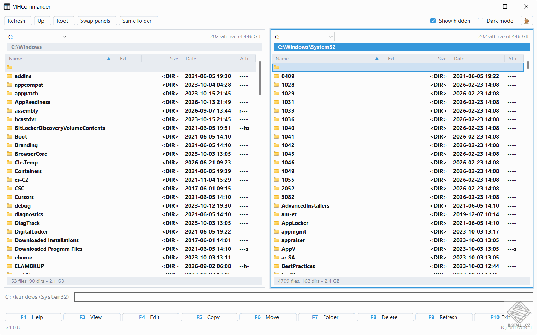Sort left panel by Name column
Viewport: 537px width, 335px height.
(x=60, y=59)
